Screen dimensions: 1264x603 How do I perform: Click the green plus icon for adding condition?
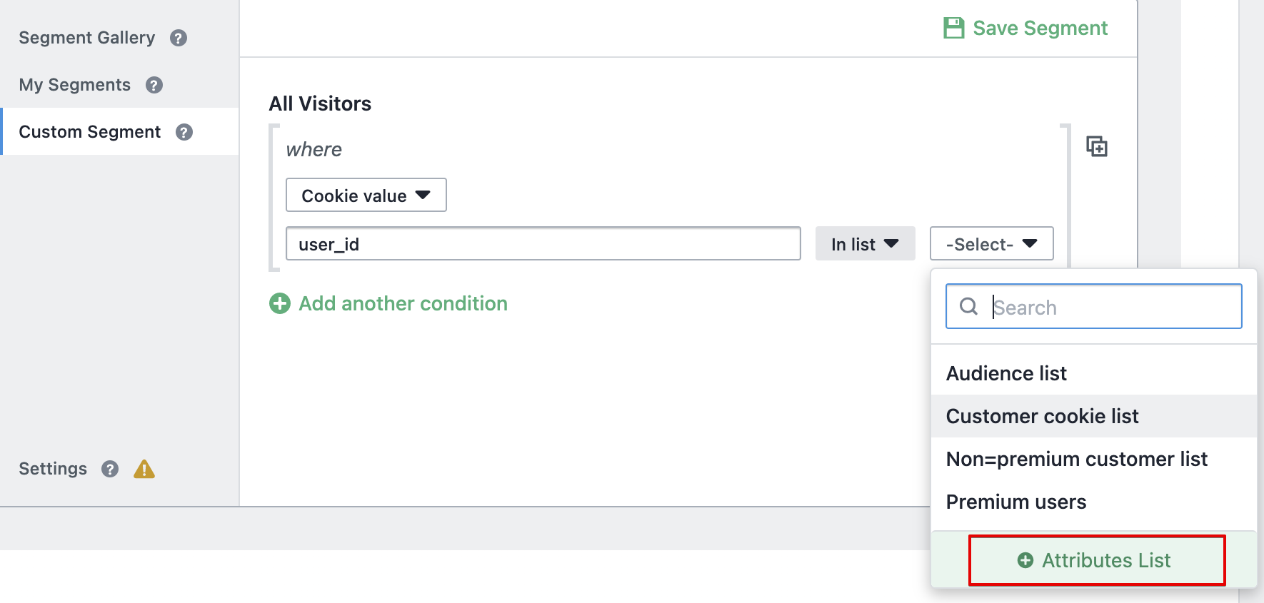point(280,303)
